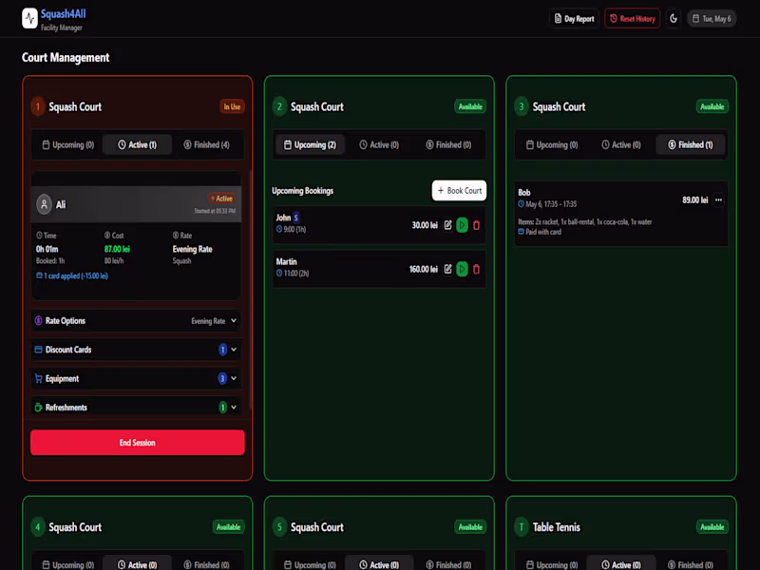Click the Equipment cart icon
The height and width of the screenshot is (570, 760).
coord(38,378)
